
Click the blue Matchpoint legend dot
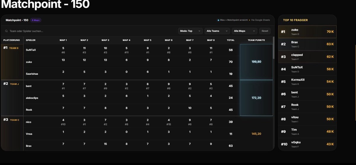(218, 20)
